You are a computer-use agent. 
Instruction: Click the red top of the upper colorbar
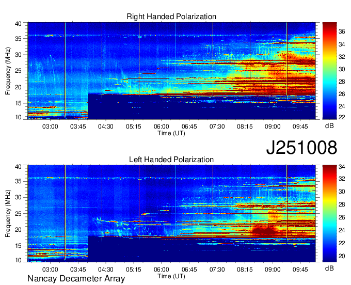click(329, 25)
